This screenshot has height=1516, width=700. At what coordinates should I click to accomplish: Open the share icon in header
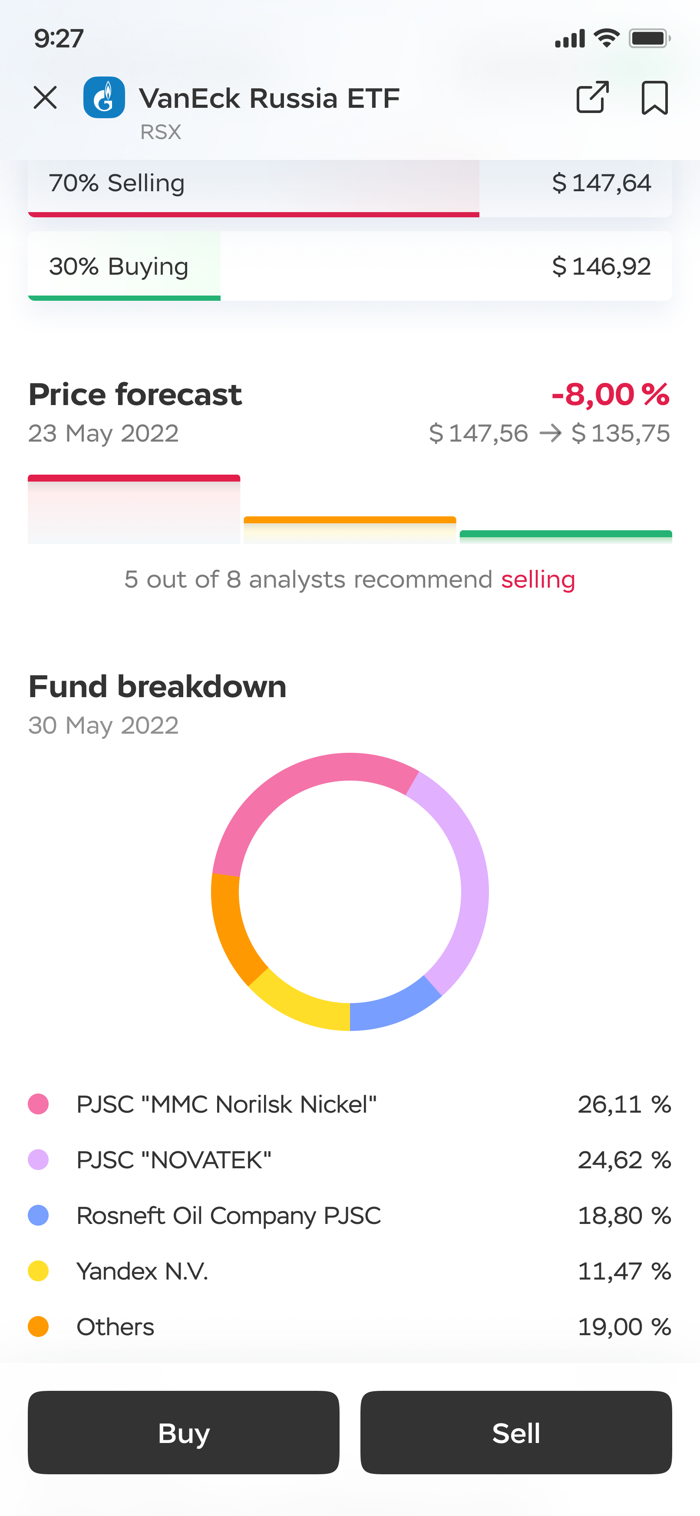pyautogui.click(x=592, y=97)
